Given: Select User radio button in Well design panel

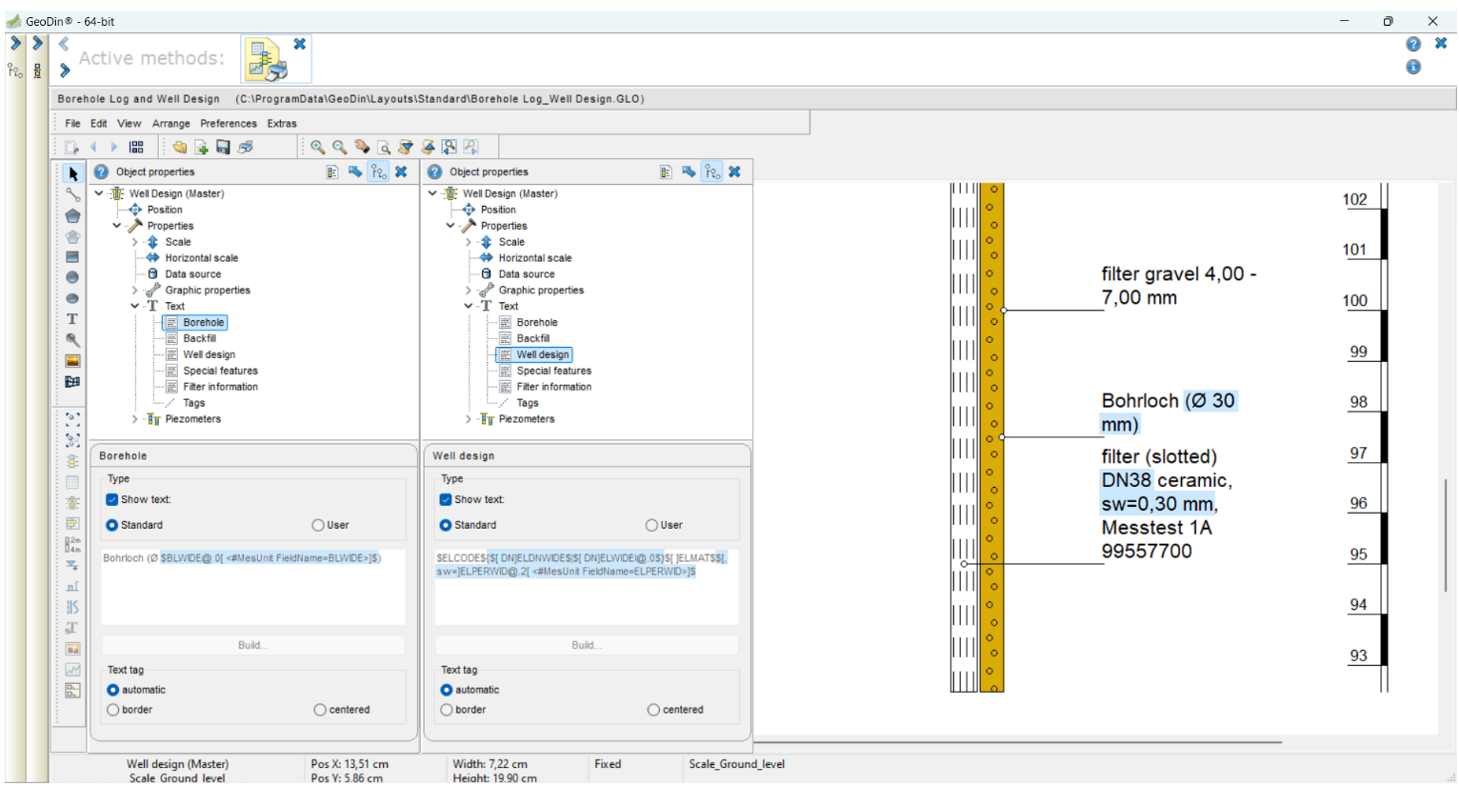Looking at the screenshot, I should [x=651, y=525].
